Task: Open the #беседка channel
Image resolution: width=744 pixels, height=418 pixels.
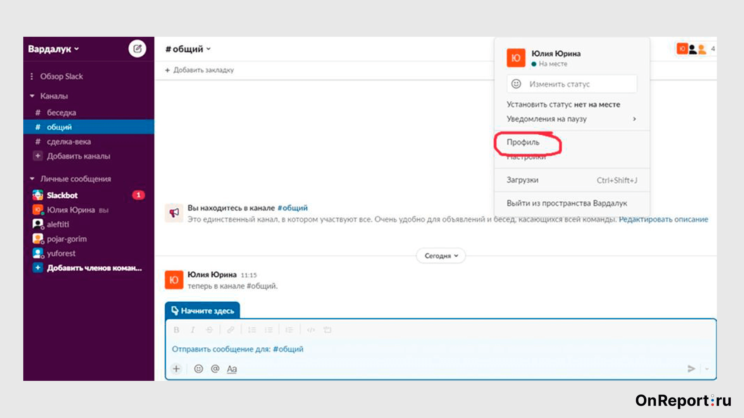Action: pos(89,113)
